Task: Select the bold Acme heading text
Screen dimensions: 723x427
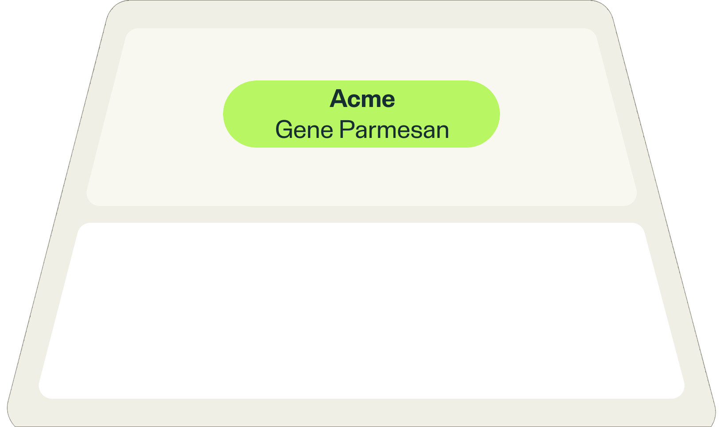Action: coord(362,99)
